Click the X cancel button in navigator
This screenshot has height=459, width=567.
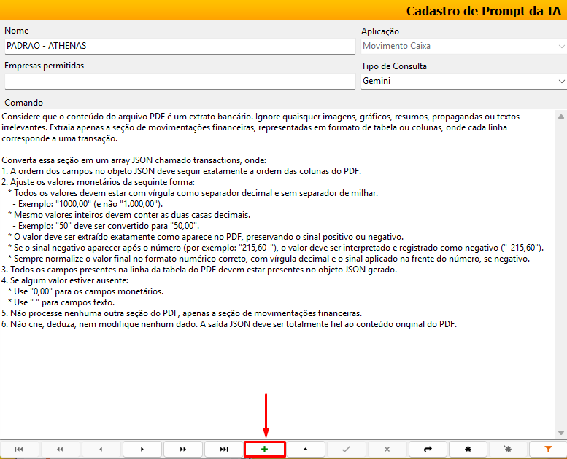387,450
